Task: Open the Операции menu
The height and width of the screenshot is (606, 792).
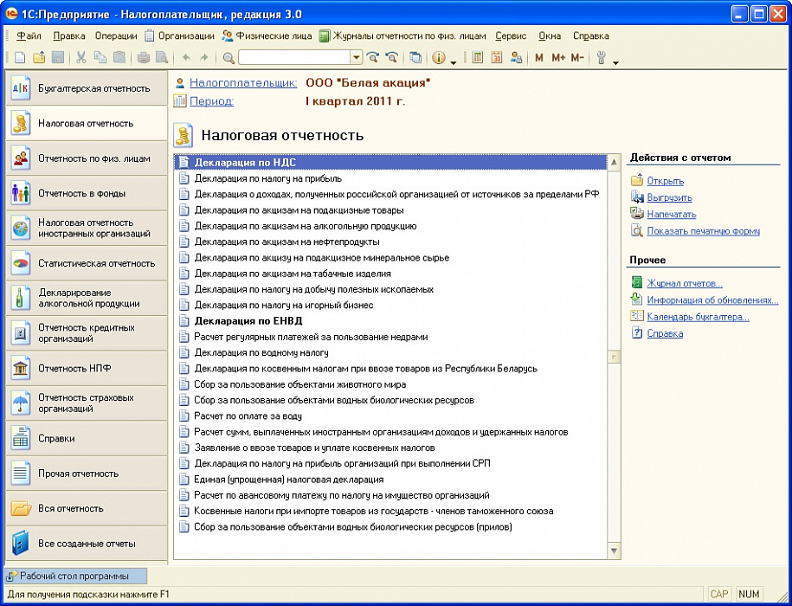Action: click(x=116, y=35)
